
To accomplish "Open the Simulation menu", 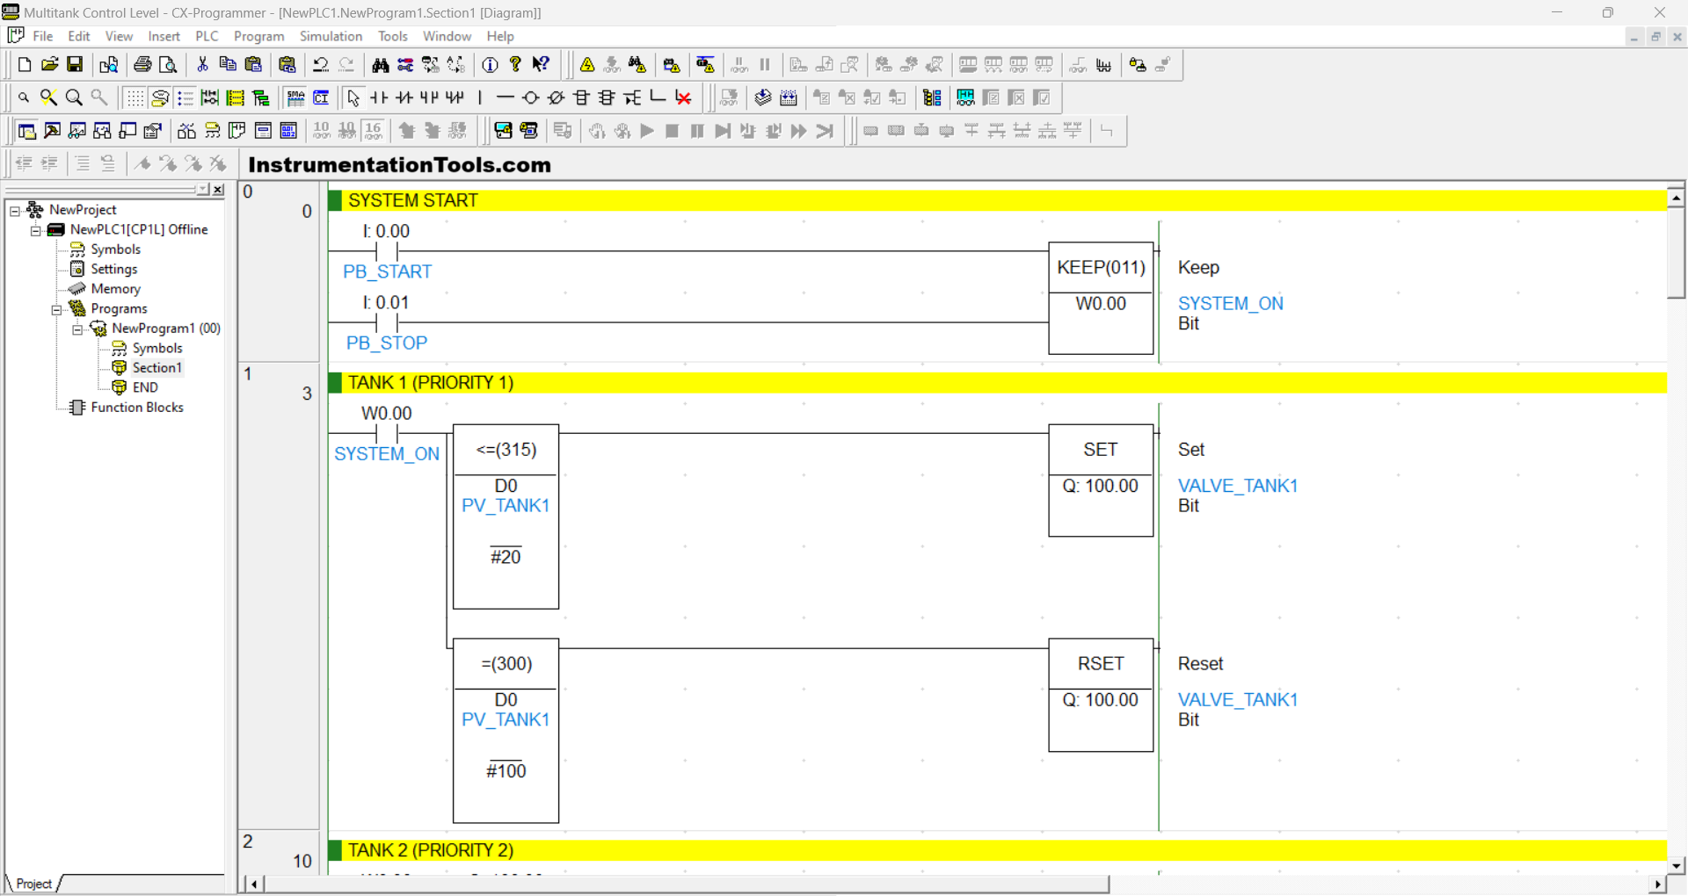I will [331, 37].
